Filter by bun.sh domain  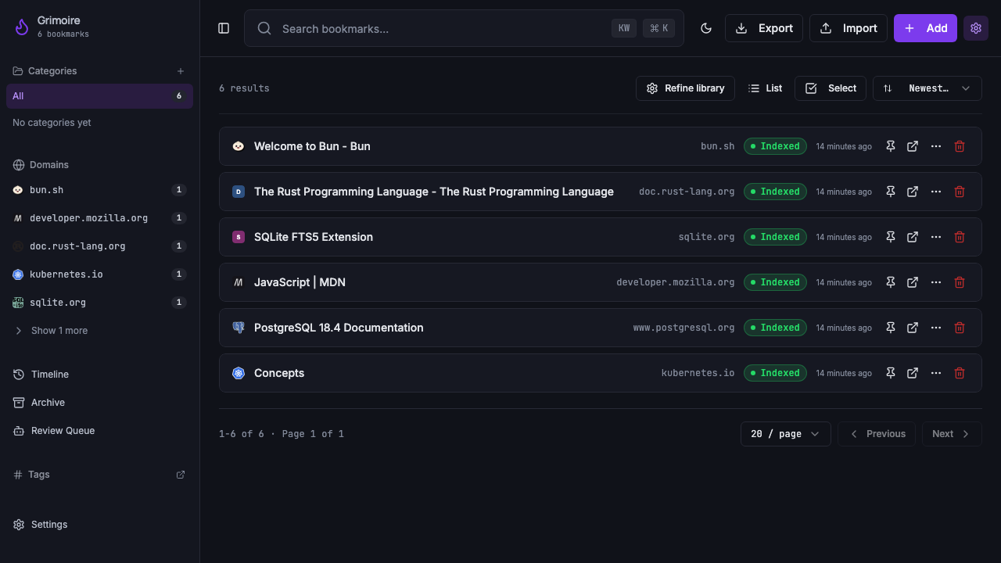pyautogui.click(x=99, y=190)
